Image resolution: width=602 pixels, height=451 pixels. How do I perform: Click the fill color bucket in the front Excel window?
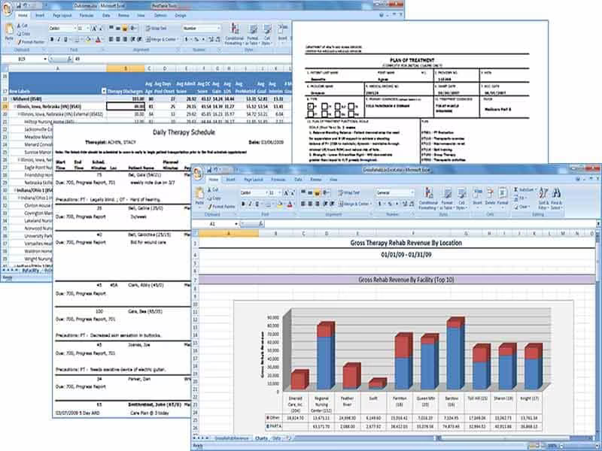(280, 204)
